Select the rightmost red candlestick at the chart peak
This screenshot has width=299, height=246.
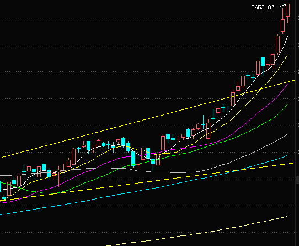288,10
